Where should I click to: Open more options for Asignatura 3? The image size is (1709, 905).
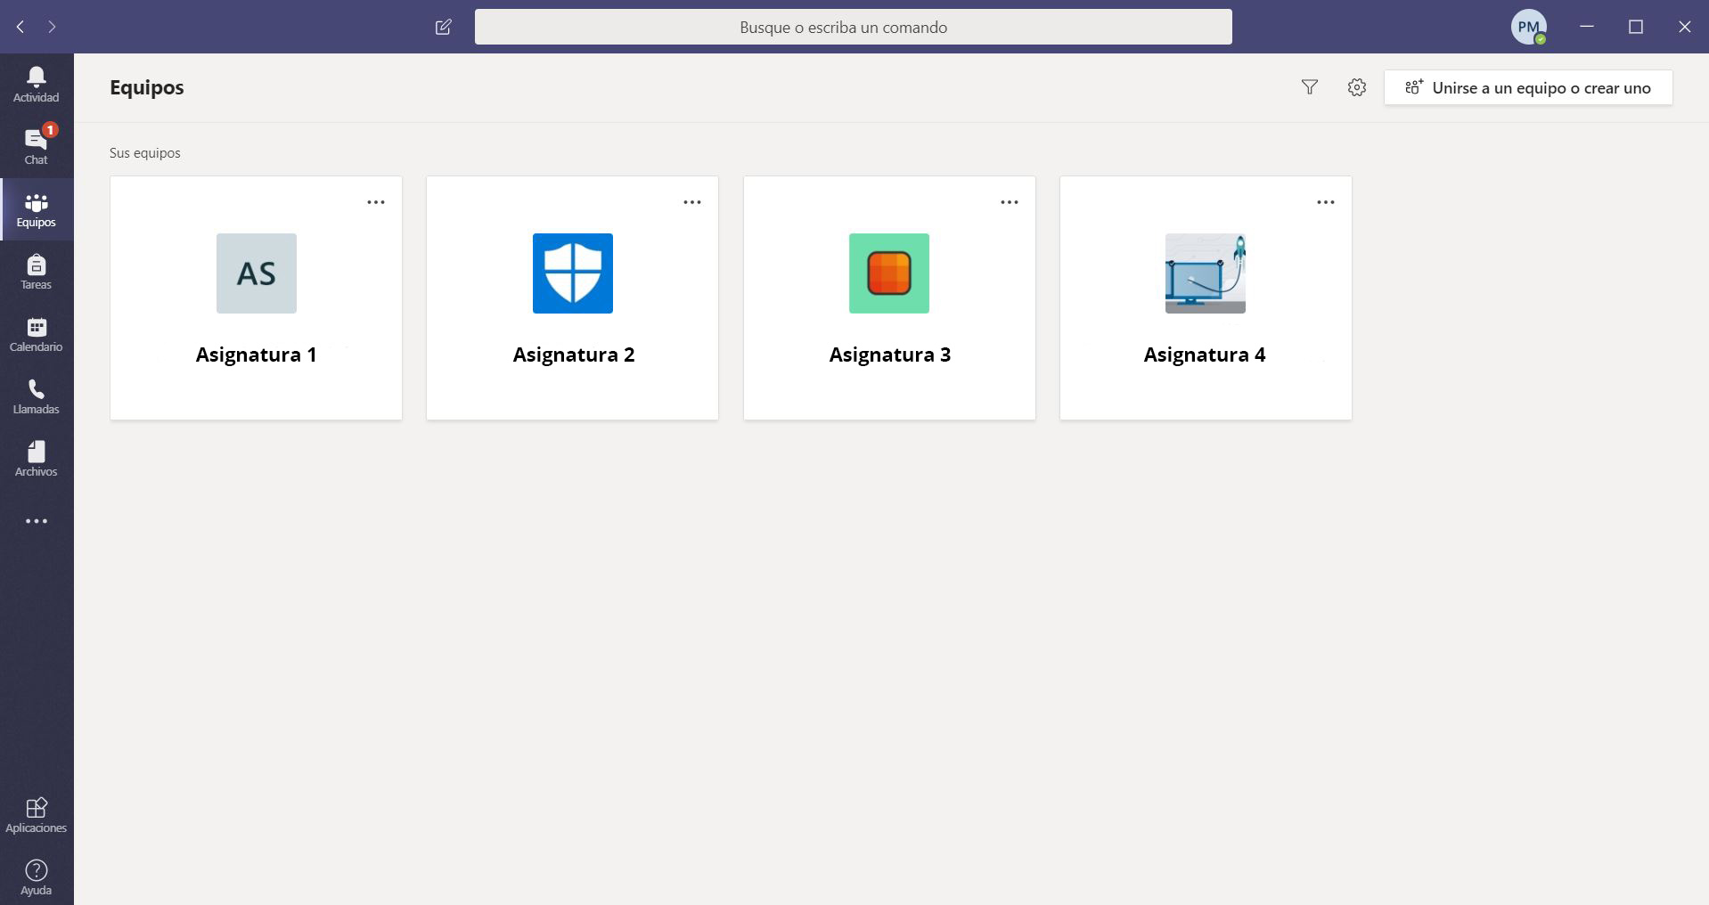pyautogui.click(x=1009, y=202)
